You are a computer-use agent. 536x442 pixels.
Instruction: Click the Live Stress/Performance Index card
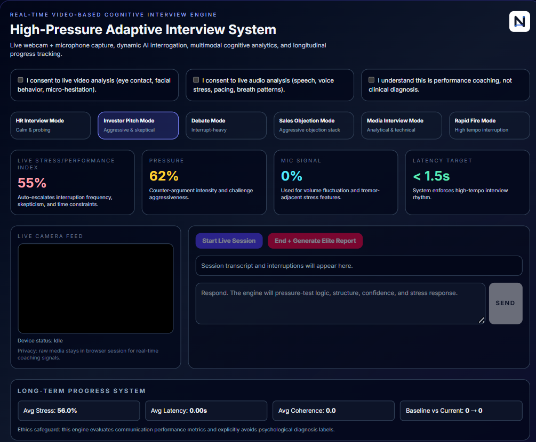coord(73,182)
